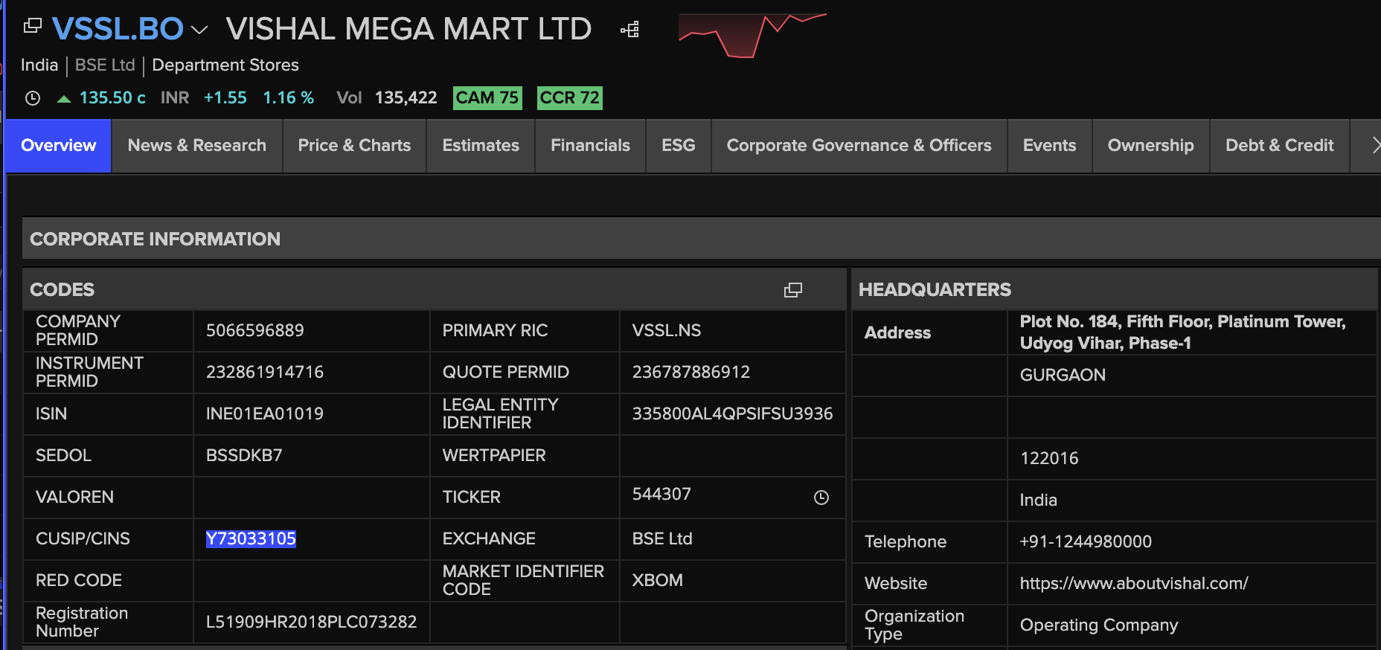Click the Department Stores industry label
1381x650 pixels.
(x=225, y=65)
